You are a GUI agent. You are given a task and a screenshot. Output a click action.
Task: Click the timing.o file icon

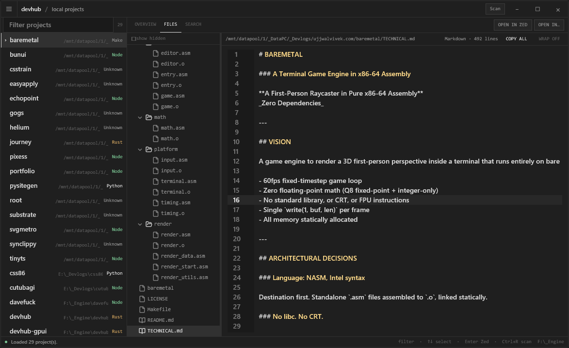(x=156, y=213)
